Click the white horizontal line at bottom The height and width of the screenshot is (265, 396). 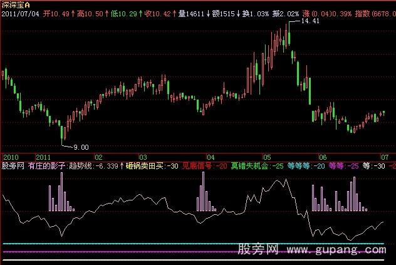coord(193,260)
